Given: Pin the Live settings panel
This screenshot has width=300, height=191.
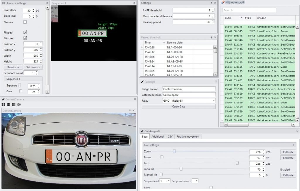Looking at the screenshot, I should click(294, 145).
